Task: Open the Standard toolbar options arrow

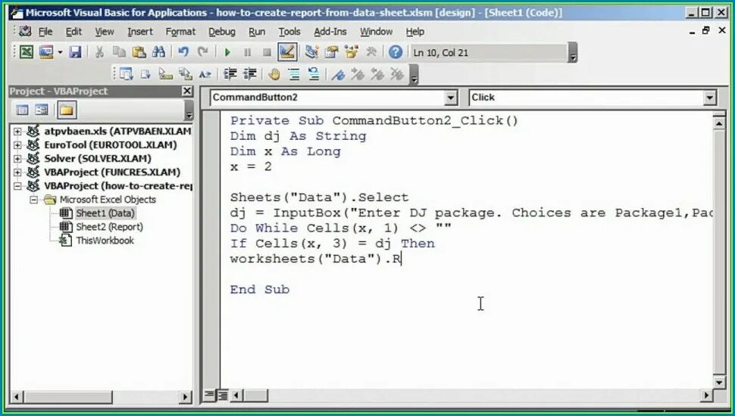Action: point(572,52)
